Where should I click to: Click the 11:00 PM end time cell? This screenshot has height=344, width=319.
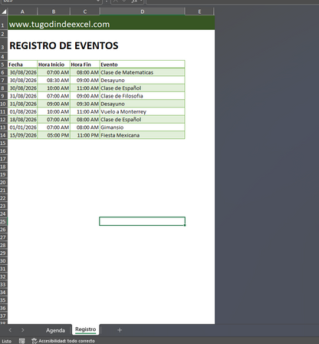pos(85,135)
